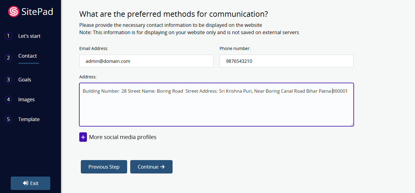Click the SitePad swirl logo icon

[13, 12]
